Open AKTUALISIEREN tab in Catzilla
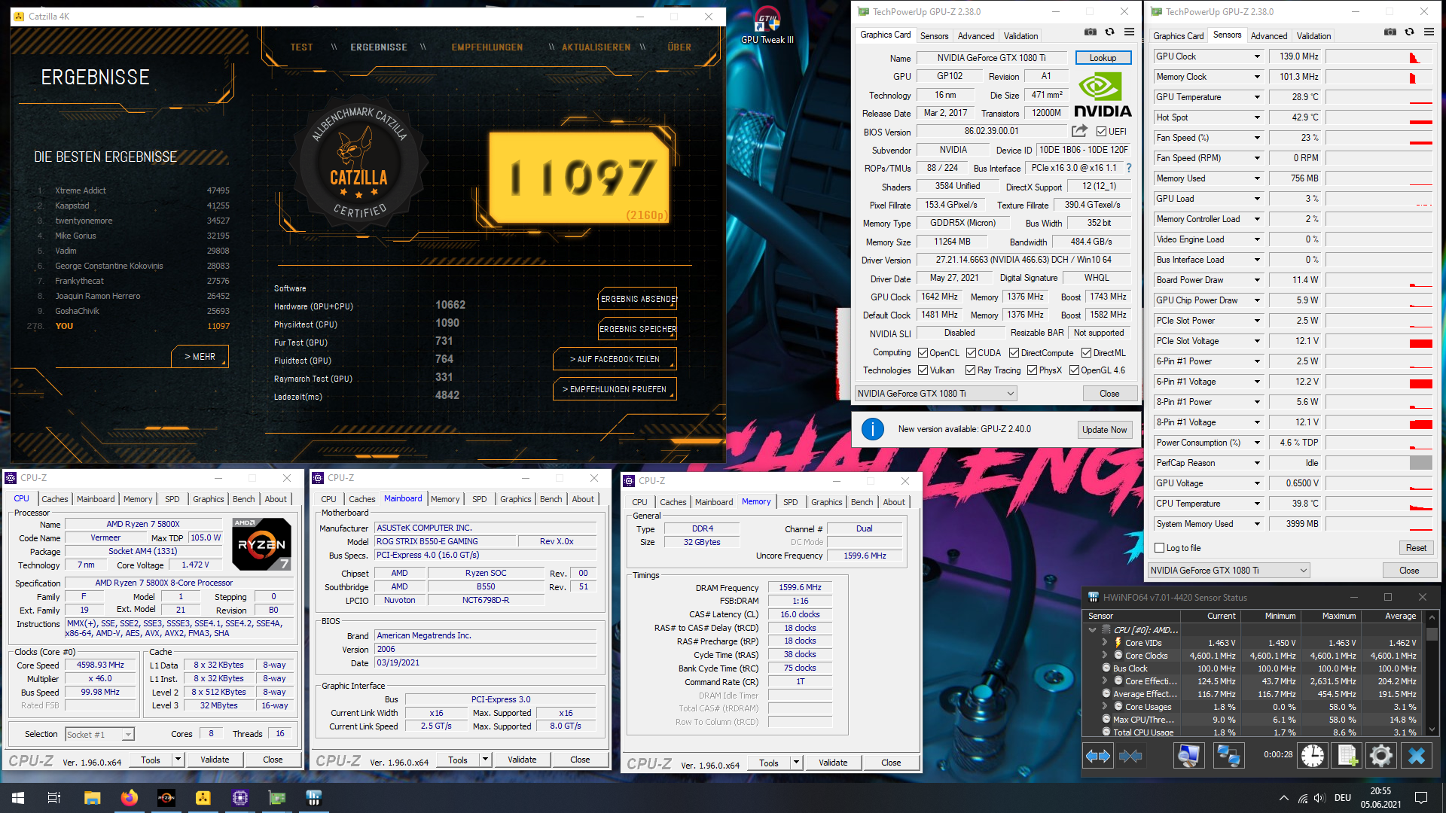 click(x=596, y=47)
